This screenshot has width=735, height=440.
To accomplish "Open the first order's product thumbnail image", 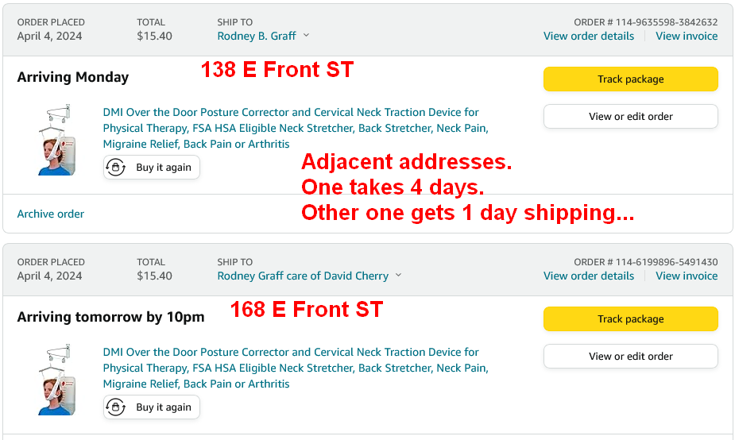I will click(56, 140).
